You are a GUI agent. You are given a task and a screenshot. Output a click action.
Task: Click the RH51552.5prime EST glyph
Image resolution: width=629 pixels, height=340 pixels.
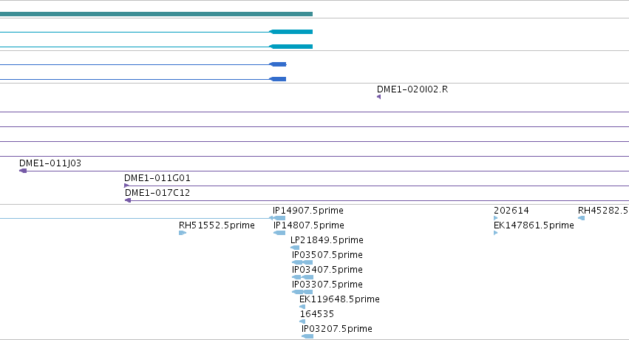(183, 233)
